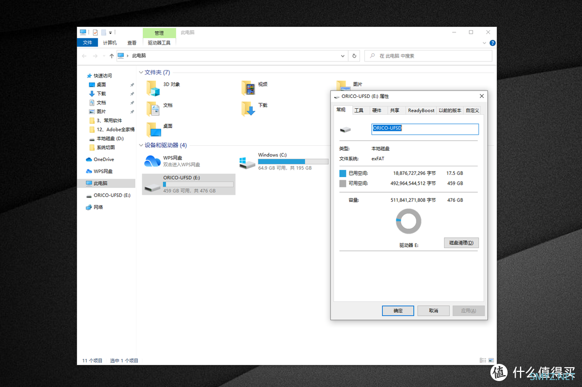582x387 pixels.
Task: Expand the ribbon with the chevron
Action: click(x=484, y=43)
